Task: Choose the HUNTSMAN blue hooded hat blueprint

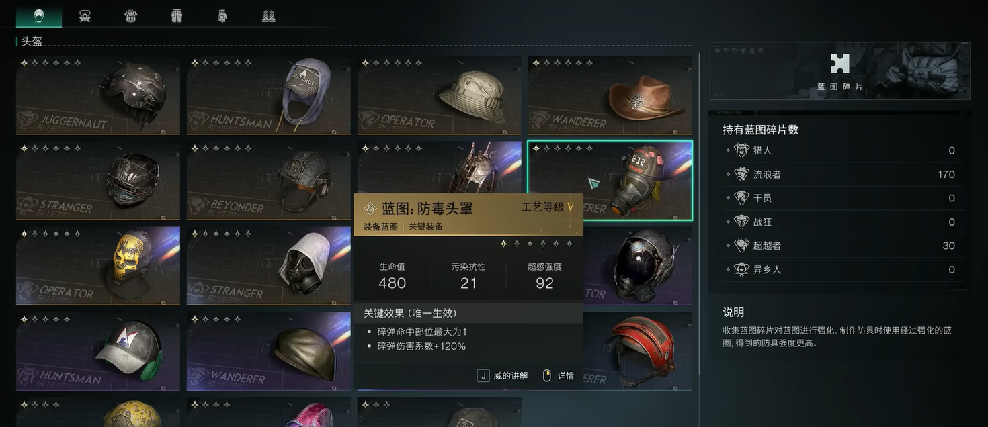Action: 269,95
